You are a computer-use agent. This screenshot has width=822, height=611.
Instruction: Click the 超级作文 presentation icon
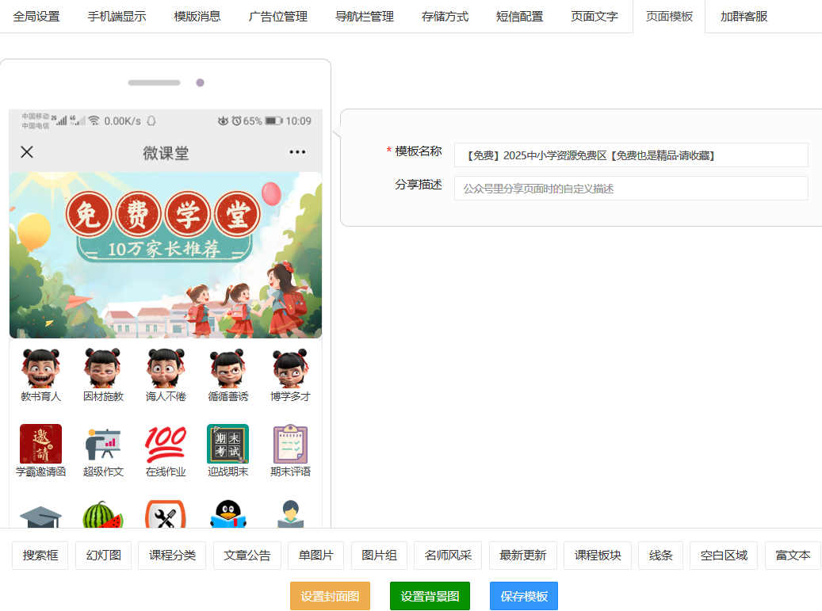point(103,444)
